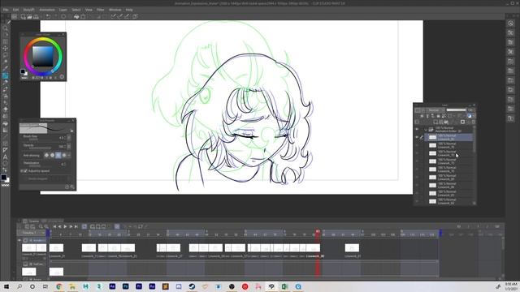Select the Text tool
The image size is (520, 292).
point(5,157)
